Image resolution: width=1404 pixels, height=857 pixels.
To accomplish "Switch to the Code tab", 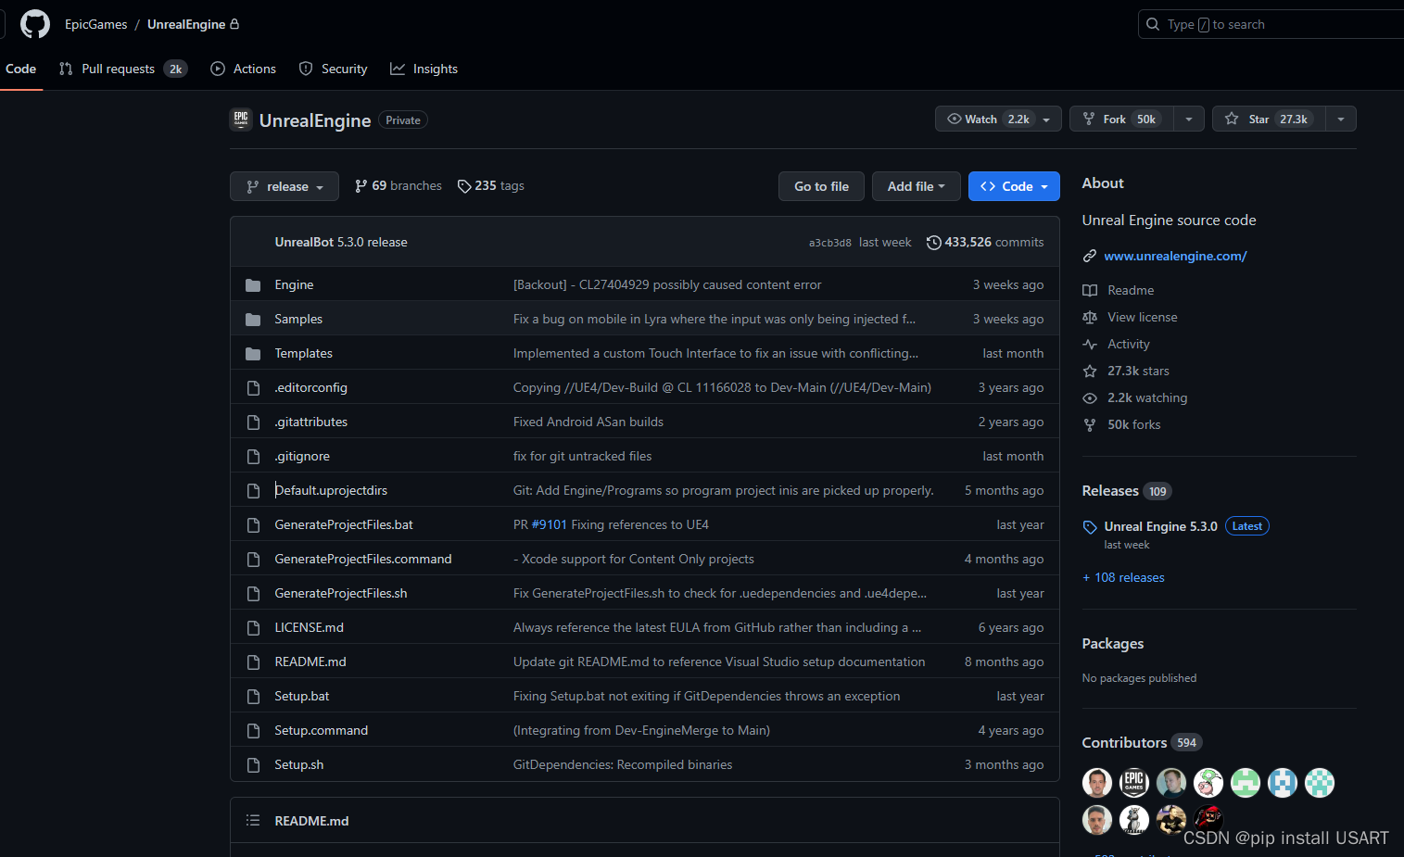I will tap(20, 69).
